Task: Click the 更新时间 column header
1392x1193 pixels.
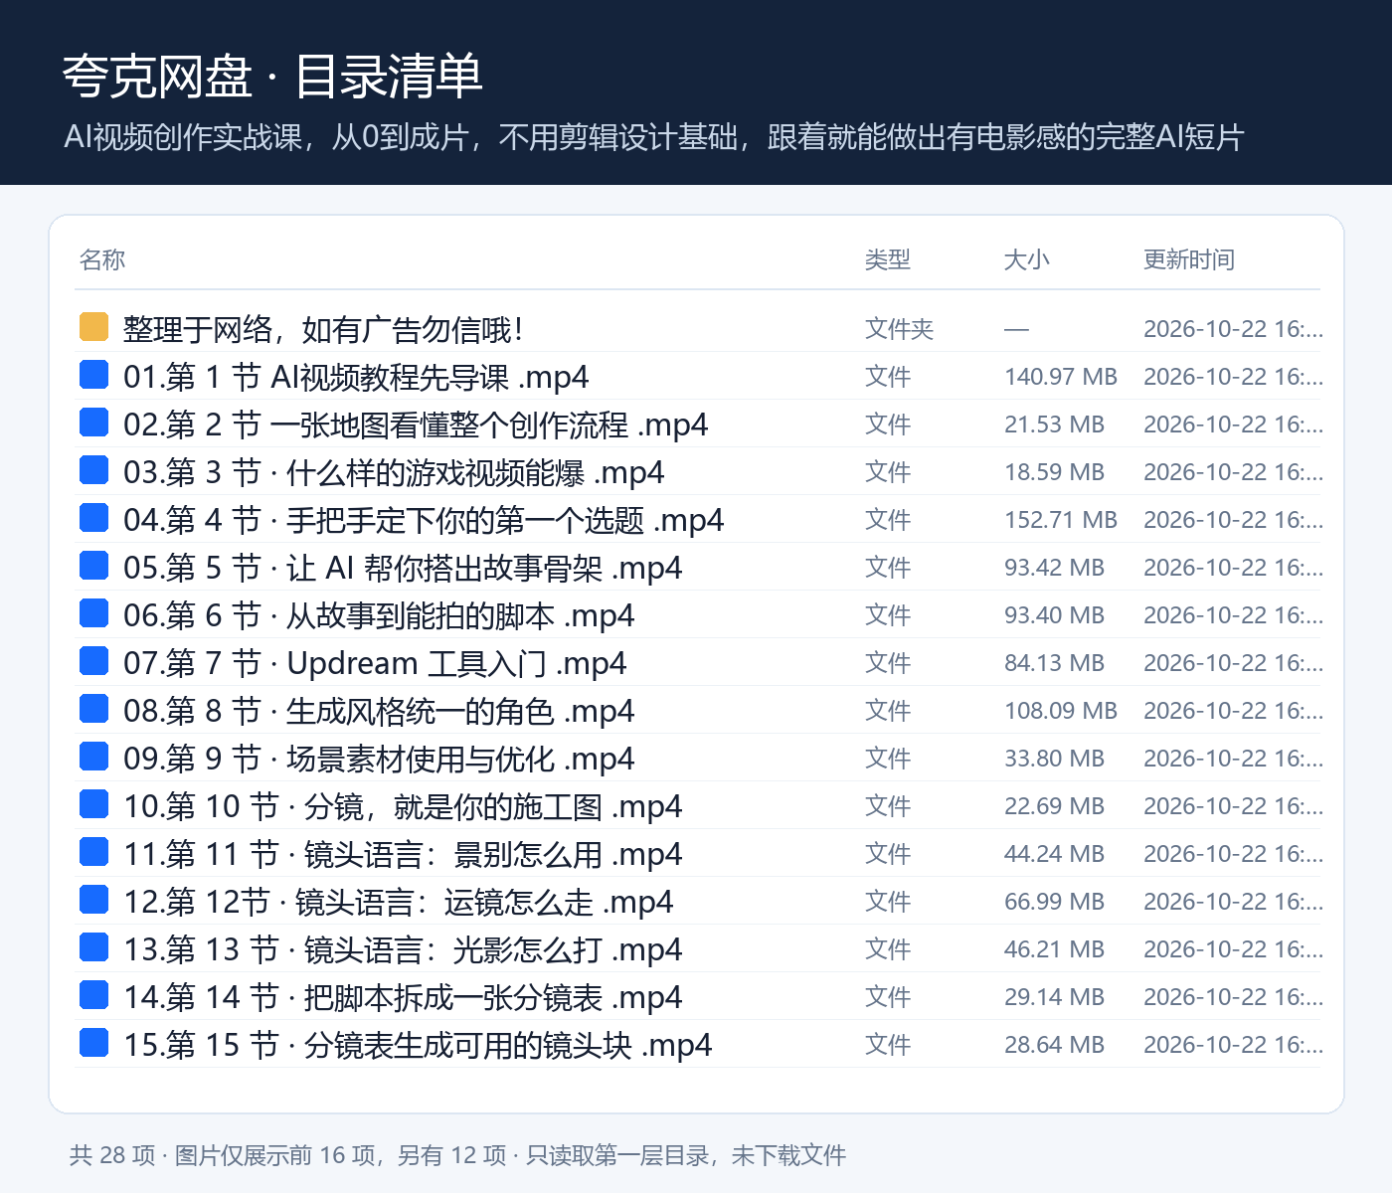Action: click(1189, 259)
